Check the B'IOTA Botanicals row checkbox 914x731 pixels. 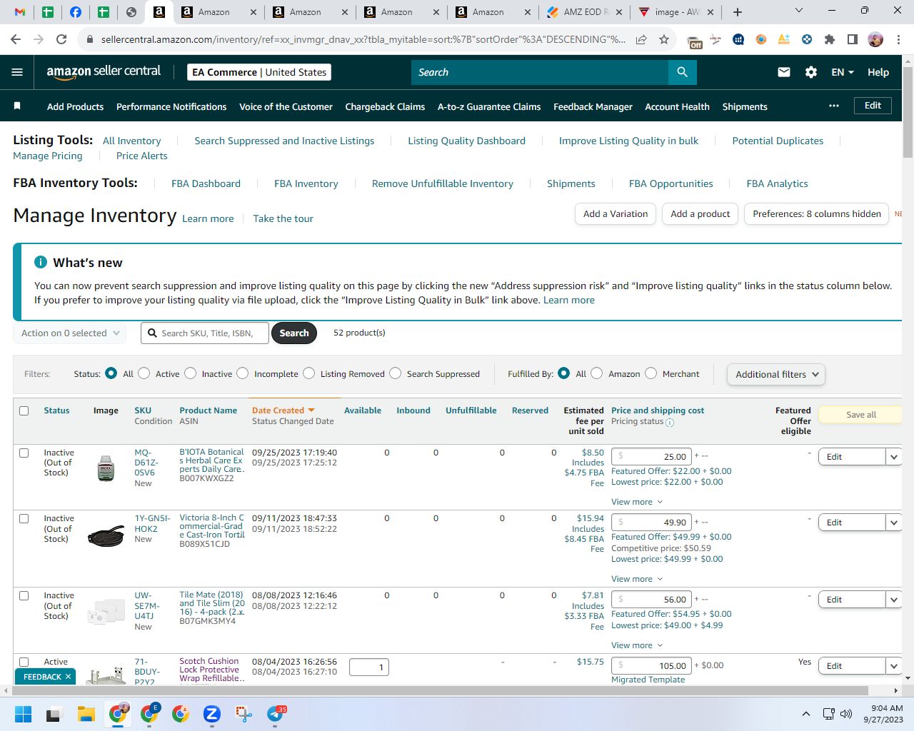point(24,453)
